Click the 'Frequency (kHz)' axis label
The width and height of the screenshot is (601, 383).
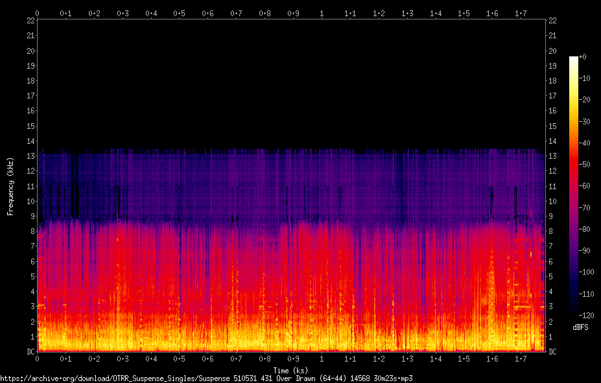[x=10, y=187]
